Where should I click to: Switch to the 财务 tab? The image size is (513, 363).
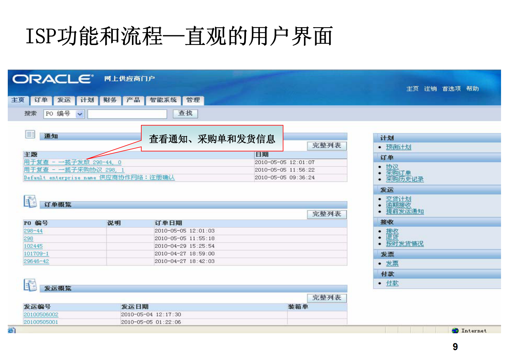[x=110, y=100]
